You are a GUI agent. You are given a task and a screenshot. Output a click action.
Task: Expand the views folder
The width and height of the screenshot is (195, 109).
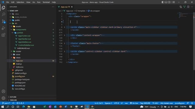[11, 58]
